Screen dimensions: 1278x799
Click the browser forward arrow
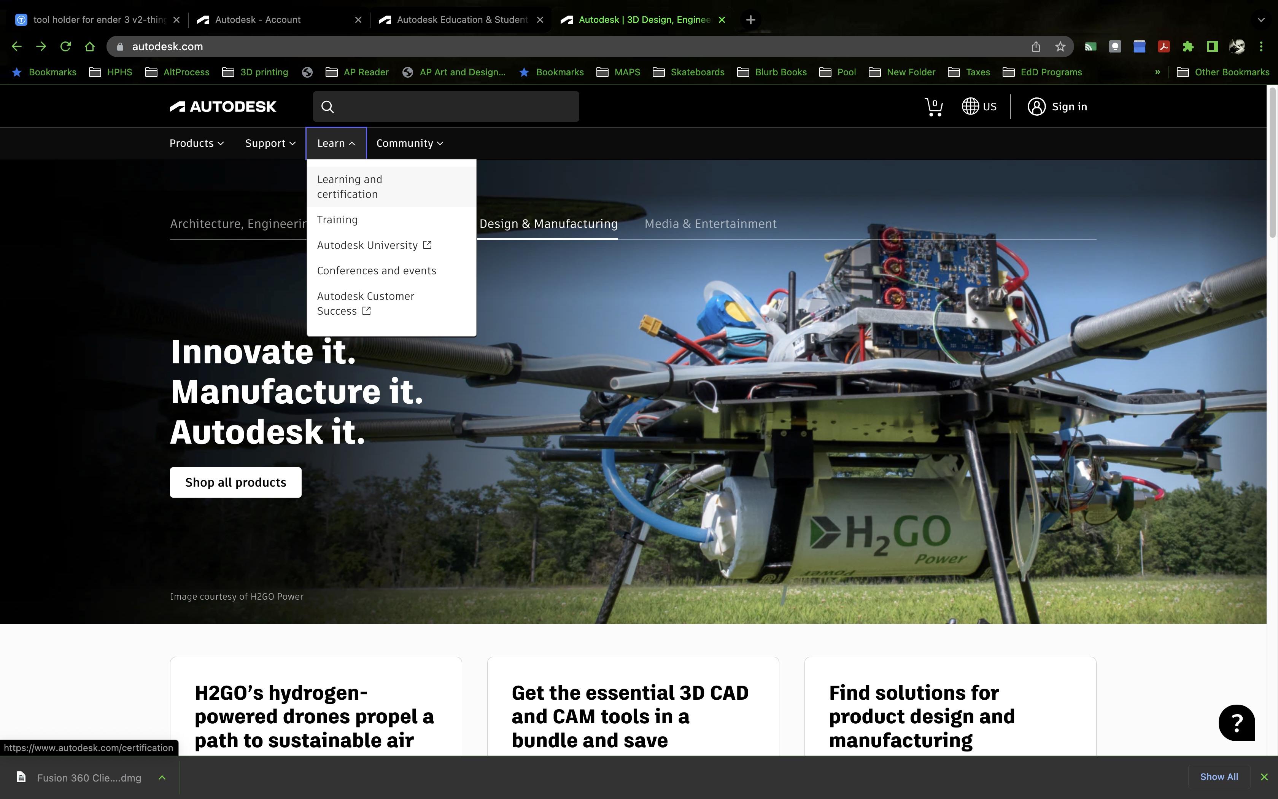[41, 46]
